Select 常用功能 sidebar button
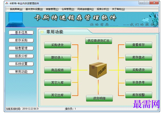165x113 pixels. coord(21,72)
